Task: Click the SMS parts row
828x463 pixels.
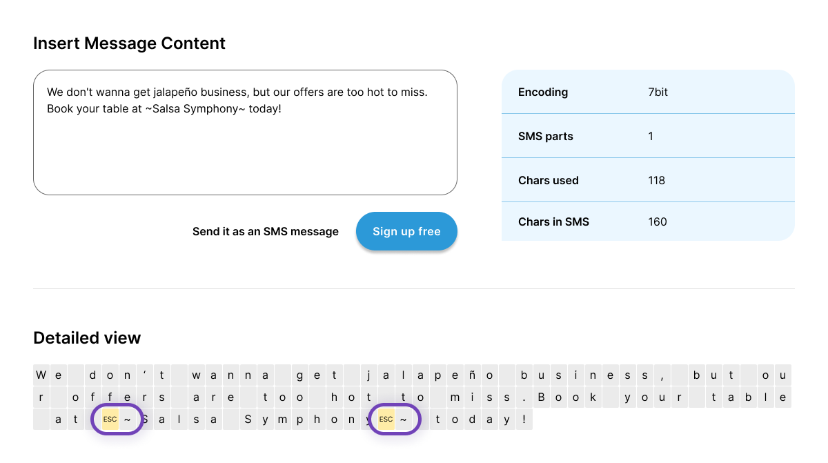Action: (648, 136)
